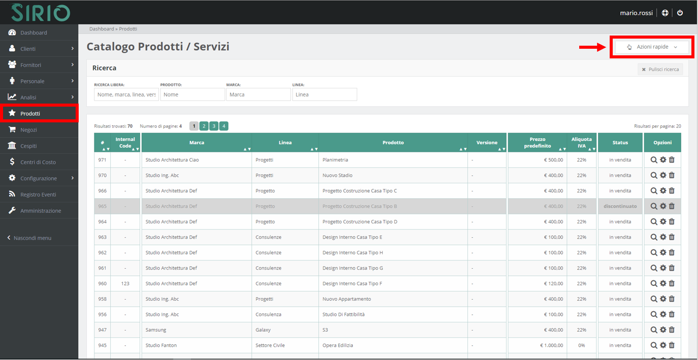This screenshot has width=698, height=360.
Task: Open Centri di Costo in sidebar
Action: tap(38, 162)
